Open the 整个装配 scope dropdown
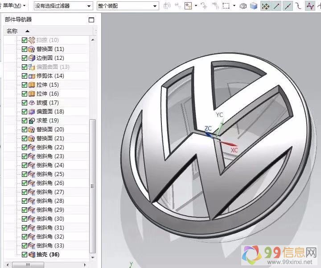This screenshot has width=321, height=268. 128,6
